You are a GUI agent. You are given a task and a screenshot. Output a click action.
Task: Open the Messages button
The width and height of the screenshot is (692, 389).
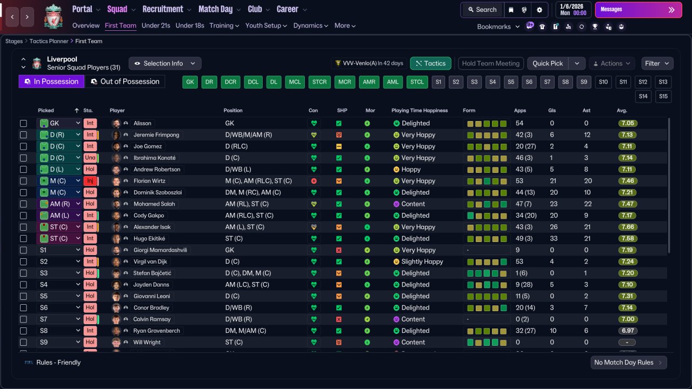638,10
